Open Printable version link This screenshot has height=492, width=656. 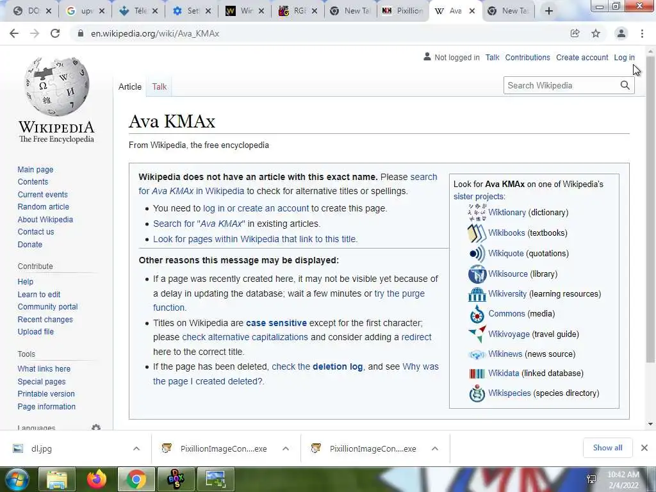tap(46, 394)
